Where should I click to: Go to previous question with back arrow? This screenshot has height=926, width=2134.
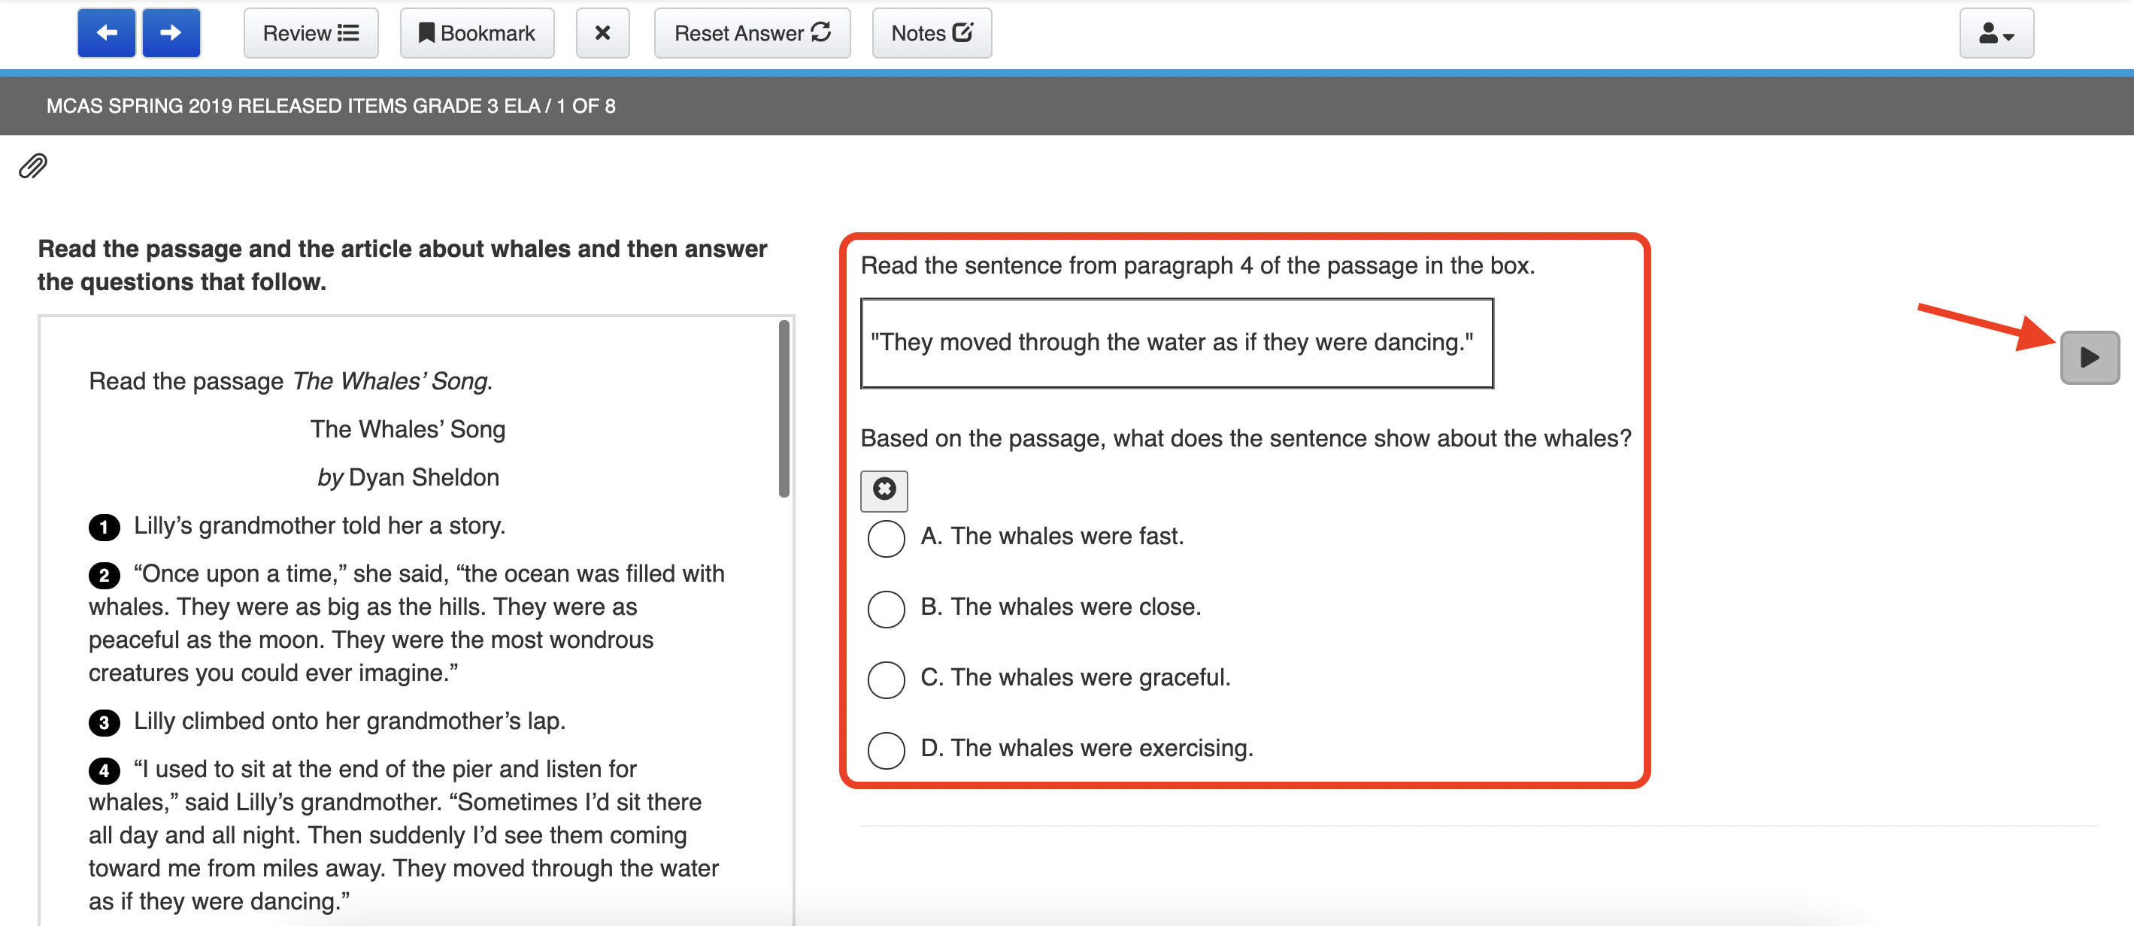tap(106, 33)
